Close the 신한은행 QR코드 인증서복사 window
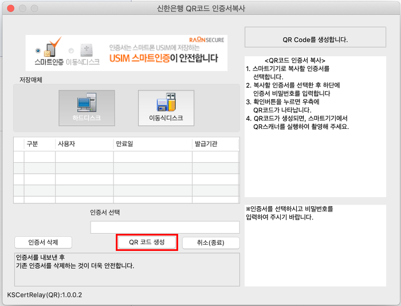This screenshot has height=306, width=401. coord(11,9)
